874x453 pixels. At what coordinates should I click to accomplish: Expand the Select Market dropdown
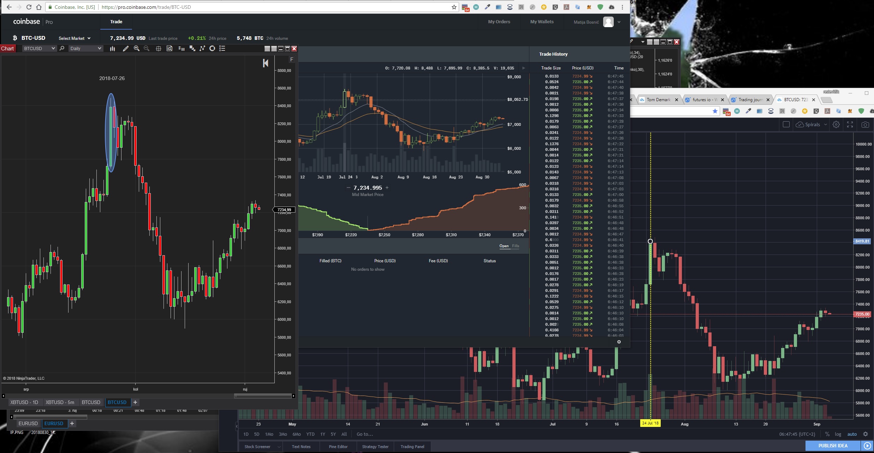pos(75,38)
